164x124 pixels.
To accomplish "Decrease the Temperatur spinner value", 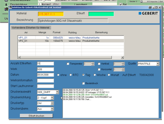I will pyautogui.click(x=92, y=65).
